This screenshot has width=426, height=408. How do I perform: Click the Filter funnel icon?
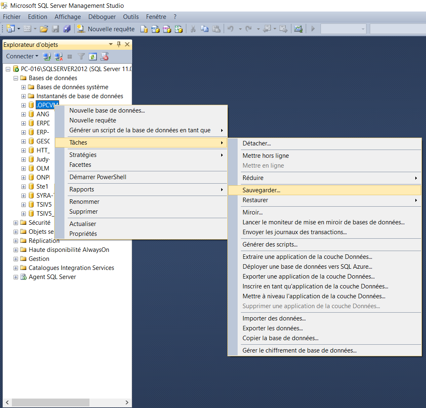81,57
